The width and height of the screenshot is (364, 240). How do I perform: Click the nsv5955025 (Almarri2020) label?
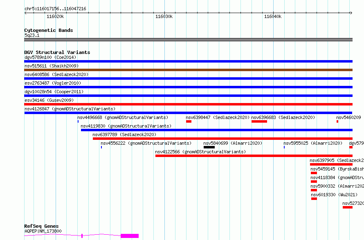click(x=313, y=143)
